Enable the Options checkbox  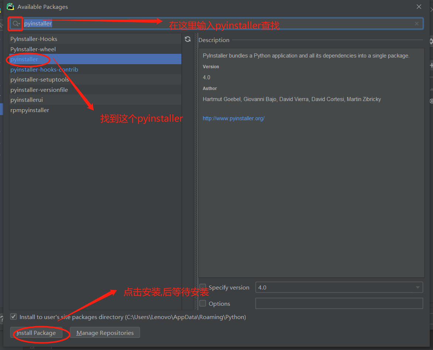[x=202, y=303]
